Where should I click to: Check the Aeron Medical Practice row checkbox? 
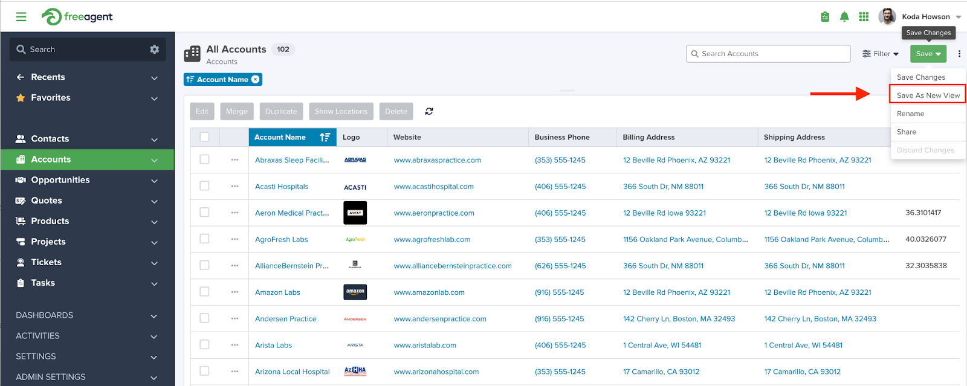pos(204,212)
